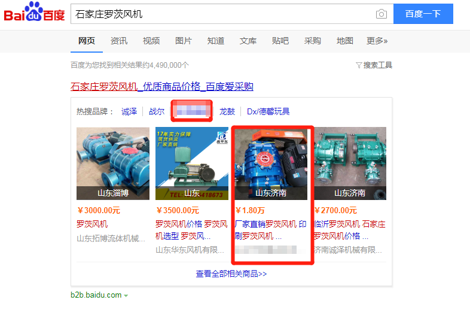Open the 图片 tab

tap(184, 41)
